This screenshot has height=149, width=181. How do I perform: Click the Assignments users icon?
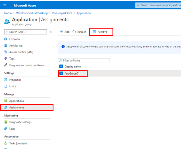6,107
